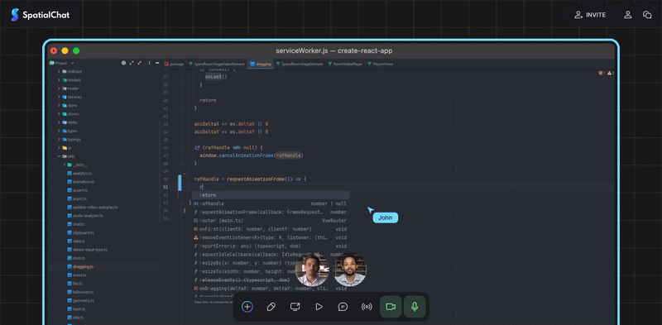Viewport: 662px width, 325px height.
Task: Click line 47 cancelAnimationFrame code
Action: pyautogui.click(x=252, y=155)
